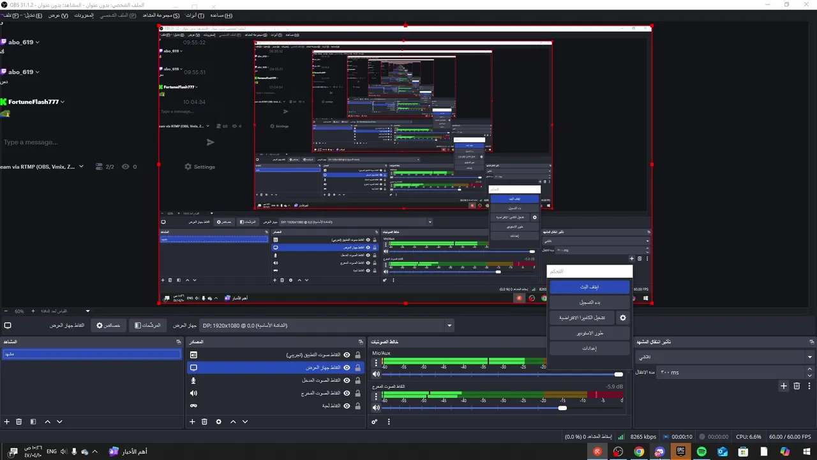Open Spotify from the taskbar
The width and height of the screenshot is (817, 460).
click(x=701, y=452)
